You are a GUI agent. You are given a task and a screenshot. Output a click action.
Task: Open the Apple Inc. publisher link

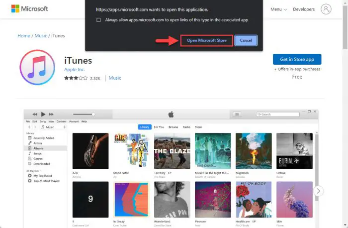pyautogui.click(x=75, y=70)
